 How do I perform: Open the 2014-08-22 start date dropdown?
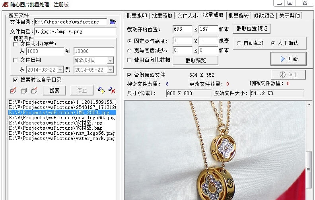coord(60,70)
